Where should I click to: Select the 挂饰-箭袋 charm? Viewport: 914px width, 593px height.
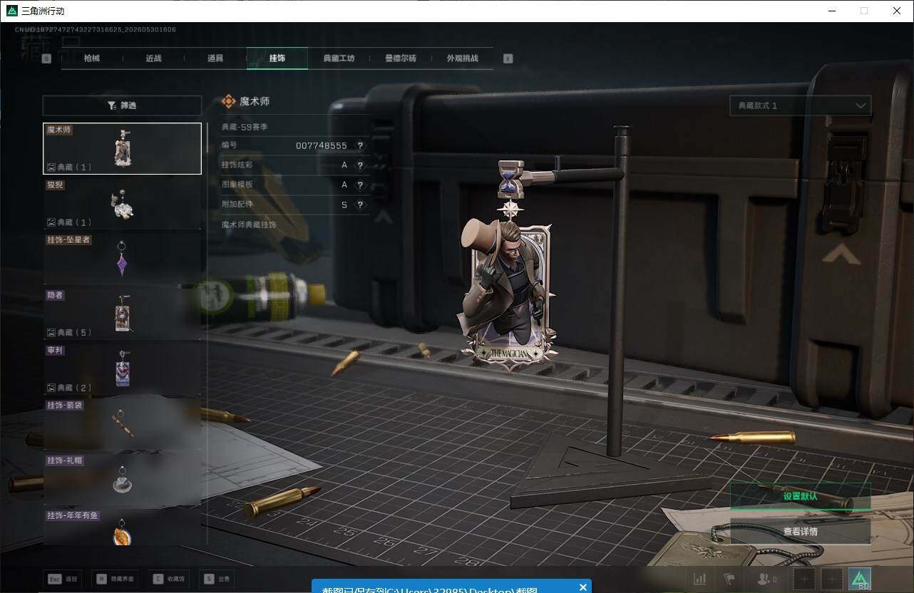pos(122,423)
